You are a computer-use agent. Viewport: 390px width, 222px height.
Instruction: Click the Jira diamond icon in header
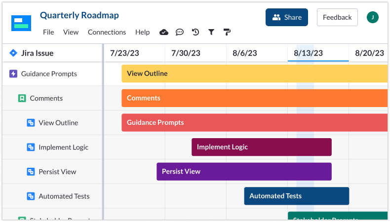[x=13, y=53]
